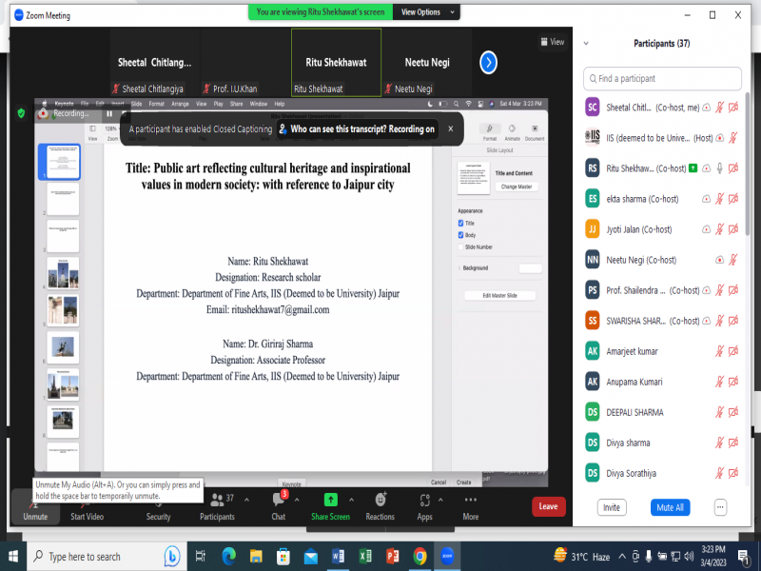Click the Start Video camera icon

tap(88, 501)
